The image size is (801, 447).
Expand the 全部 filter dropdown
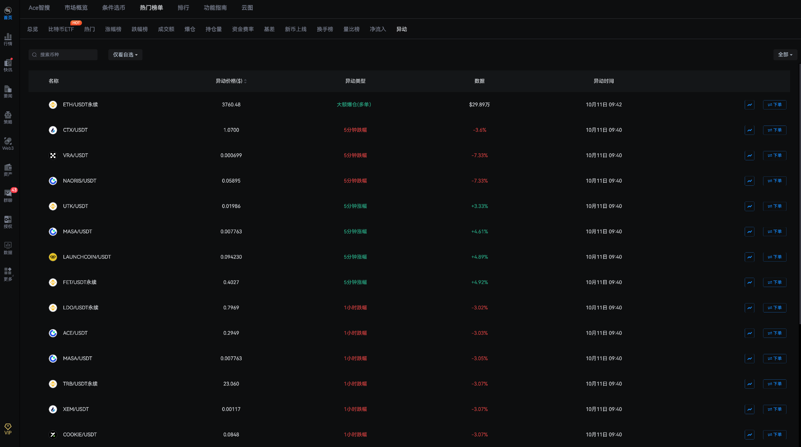(785, 55)
